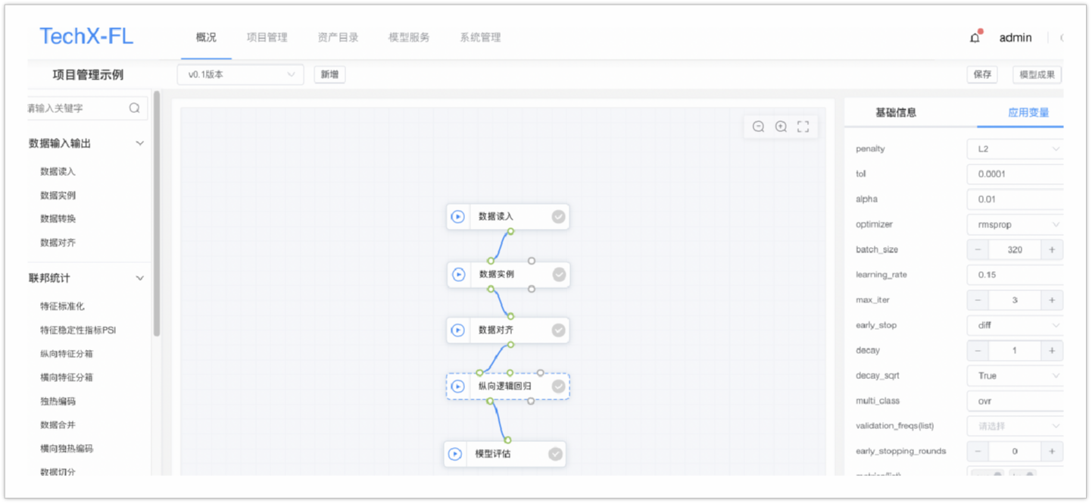Decrease decay with minus button
Image resolution: width=1092 pixels, height=504 pixels.
[978, 350]
